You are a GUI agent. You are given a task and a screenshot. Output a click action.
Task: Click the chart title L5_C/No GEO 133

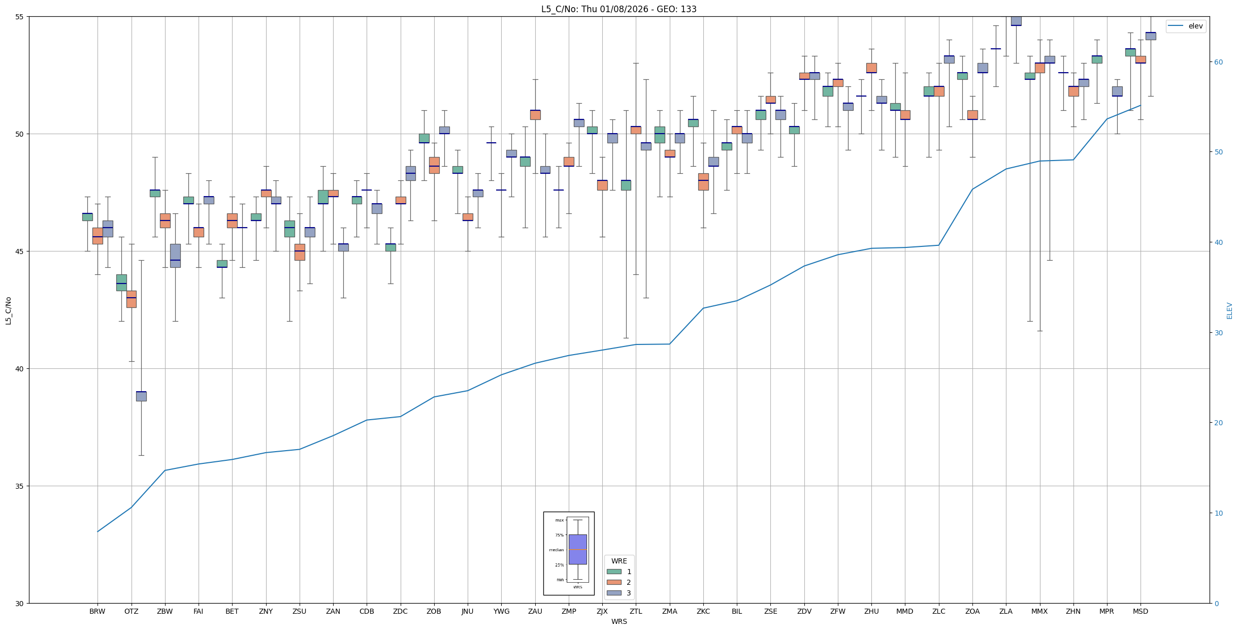click(618, 9)
